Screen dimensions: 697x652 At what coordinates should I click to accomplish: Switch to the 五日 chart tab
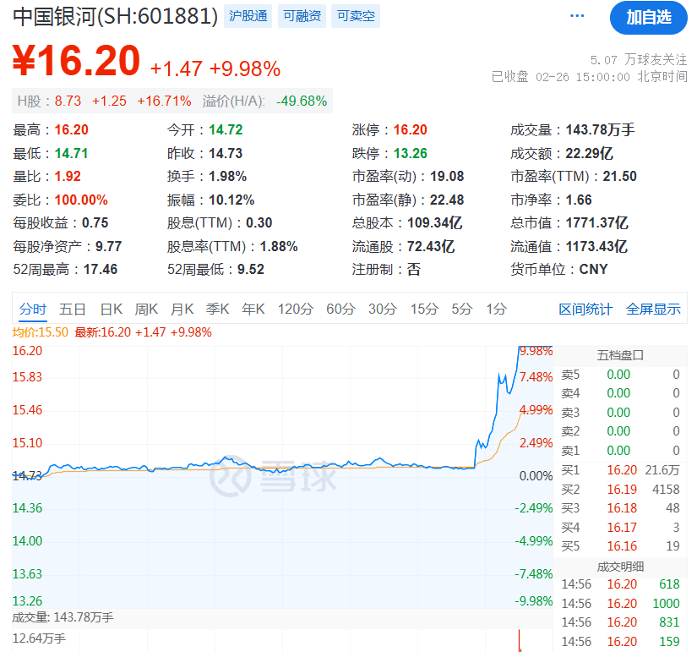click(73, 309)
